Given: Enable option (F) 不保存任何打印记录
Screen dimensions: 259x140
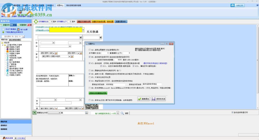Looking at the screenshot, I should click(90, 77).
